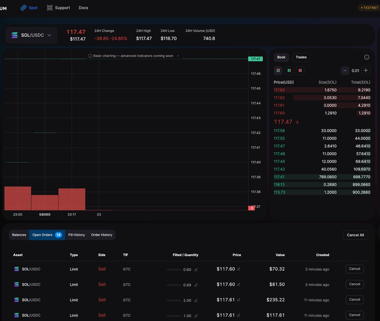Click the 0.01 grouping value

(x=355, y=71)
